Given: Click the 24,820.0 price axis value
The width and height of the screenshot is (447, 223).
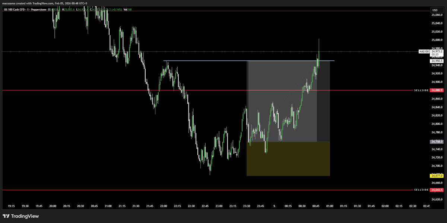Looking at the screenshot, I should pyautogui.click(x=437, y=115).
